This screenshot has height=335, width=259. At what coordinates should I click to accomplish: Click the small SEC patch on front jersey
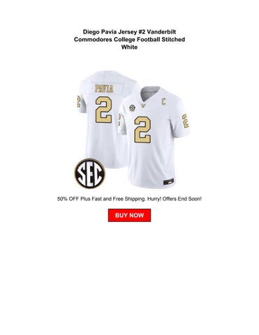[x=133, y=108]
